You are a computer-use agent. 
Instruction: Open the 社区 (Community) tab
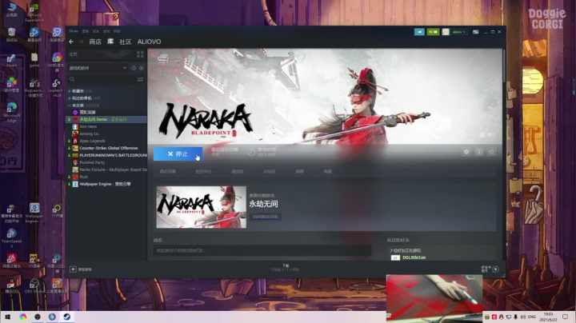click(x=126, y=42)
